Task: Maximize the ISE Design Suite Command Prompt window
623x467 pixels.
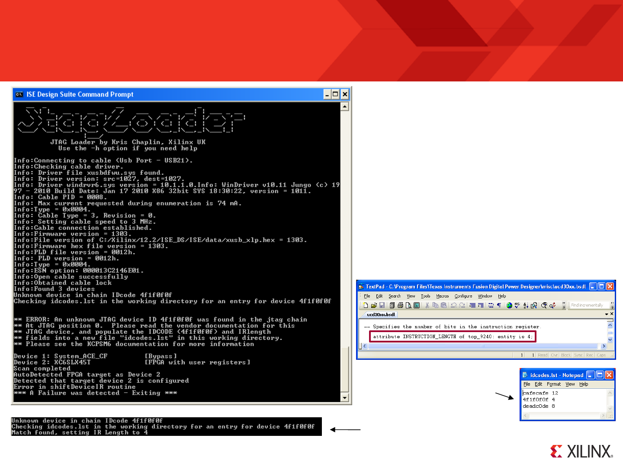Action: (336, 94)
